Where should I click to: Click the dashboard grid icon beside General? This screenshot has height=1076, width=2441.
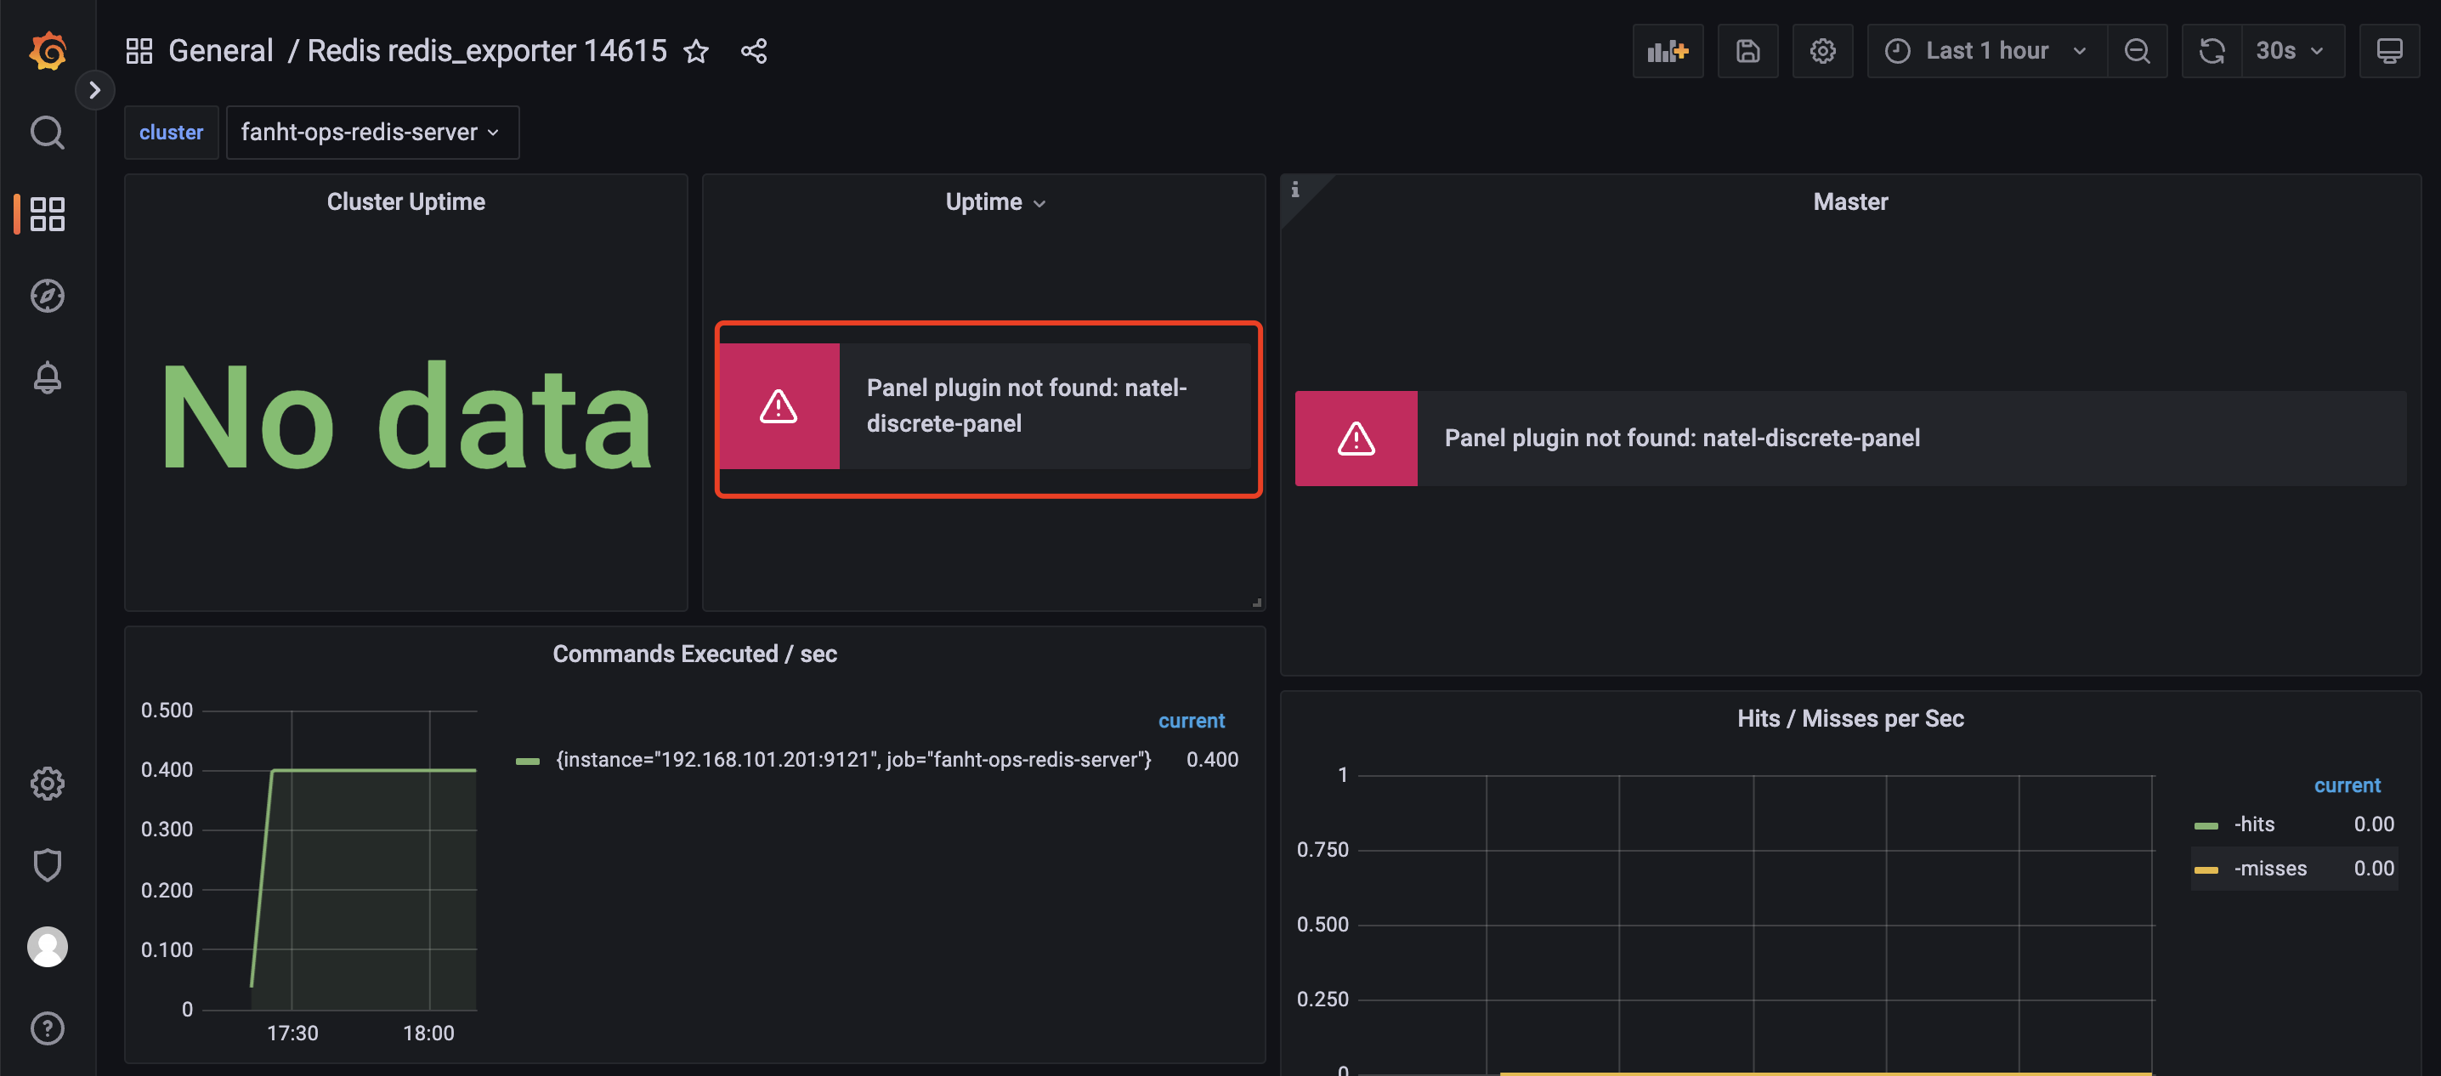pyautogui.click(x=139, y=50)
